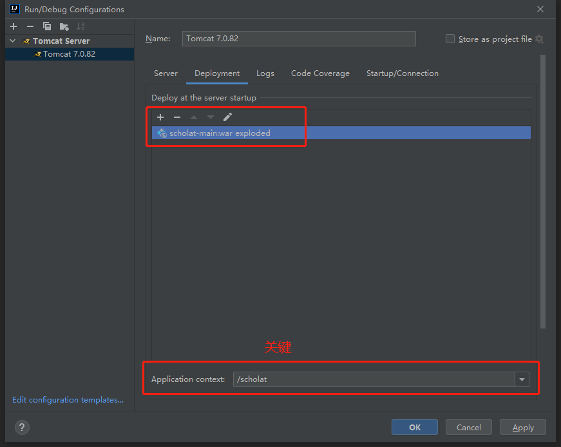Viewport: 561px width, 447px height.
Task: Move the deployment artifact down
Action: point(211,117)
